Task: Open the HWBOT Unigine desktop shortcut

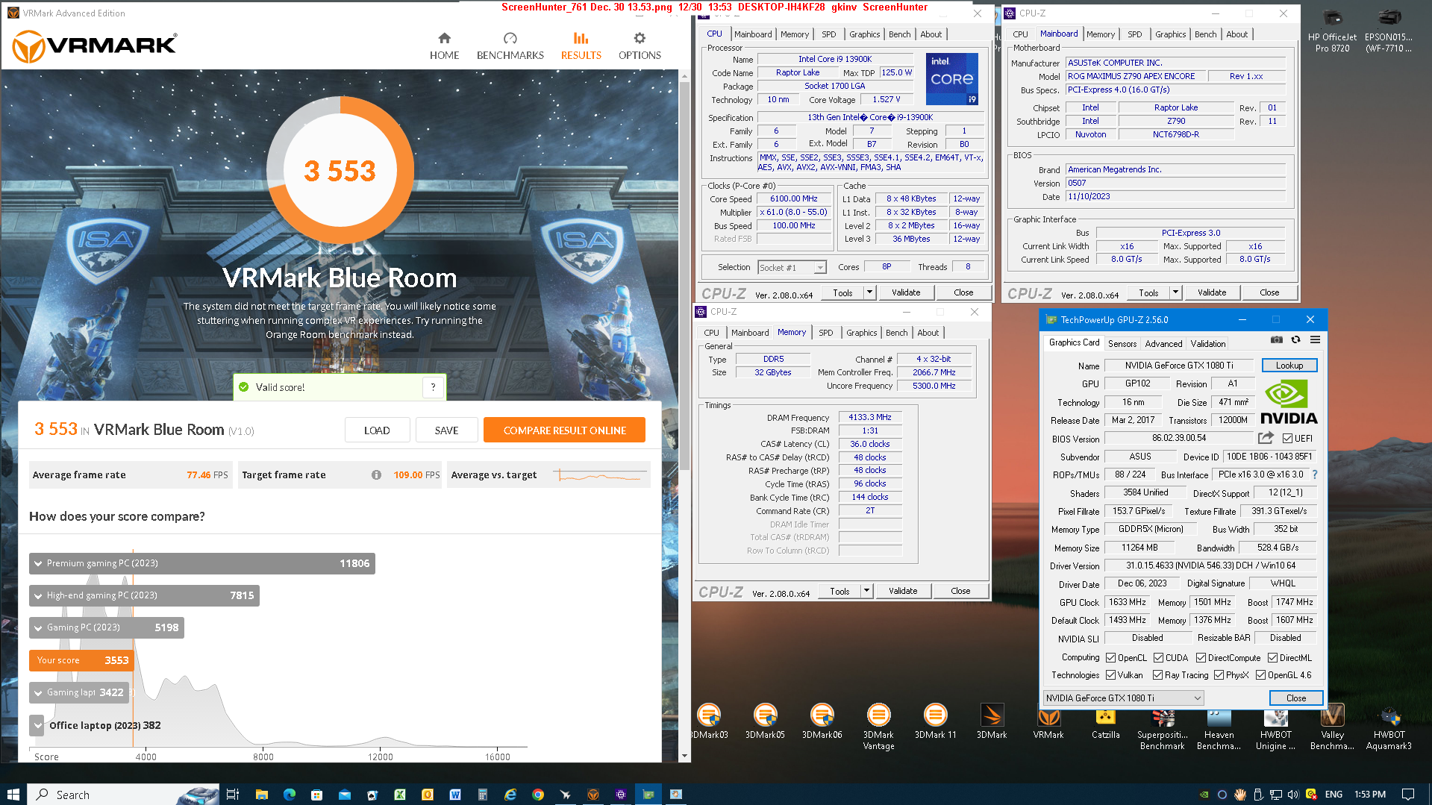Action: coord(1275,727)
